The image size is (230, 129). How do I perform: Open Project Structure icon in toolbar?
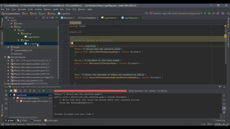[x=223, y=13]
